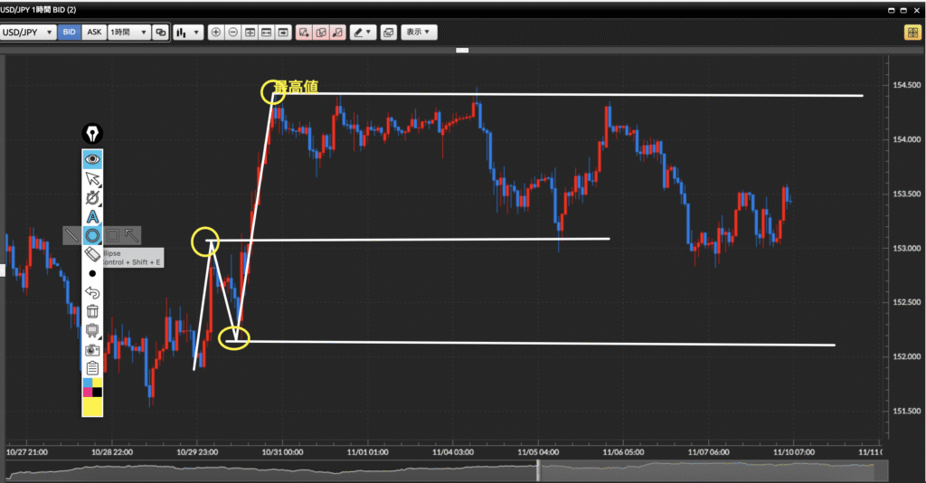Screen dimensions: 926x483
Task: Click the Text annotation tool
Action: point(92,217)
